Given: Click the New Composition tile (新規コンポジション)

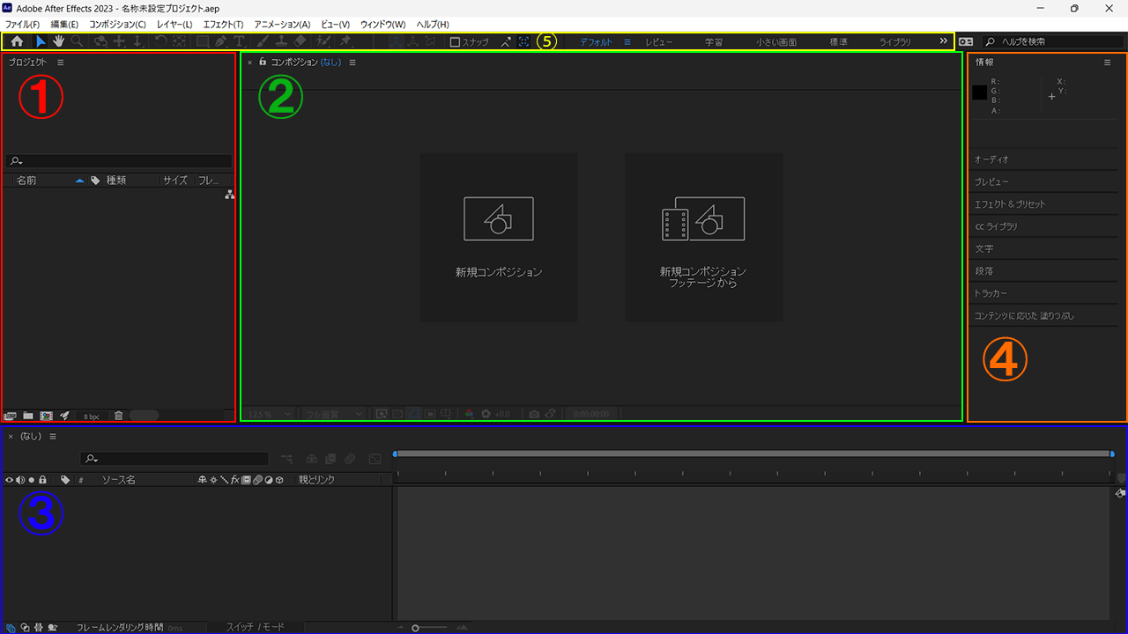Looking at the screenshot, I should pyautogui.click(x=499, y=238).
